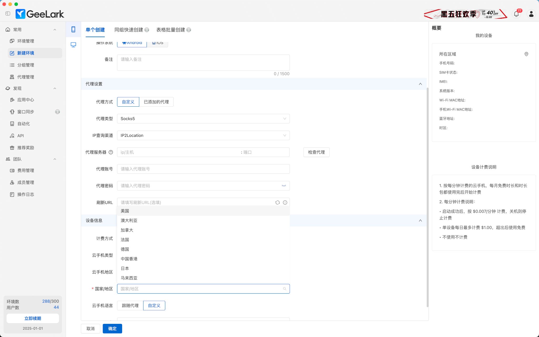Screen dimensions: 539x337
Task: Click the 检查代理 button
Action: (x=316, y=152)
